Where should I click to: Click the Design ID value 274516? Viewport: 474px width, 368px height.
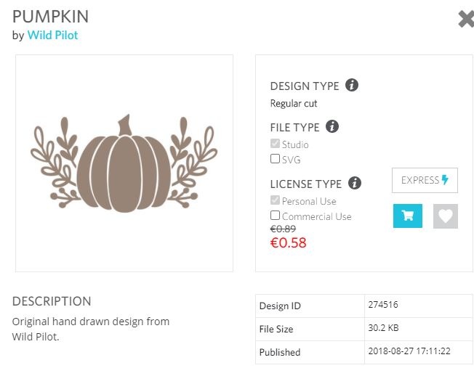pos(383,305)
